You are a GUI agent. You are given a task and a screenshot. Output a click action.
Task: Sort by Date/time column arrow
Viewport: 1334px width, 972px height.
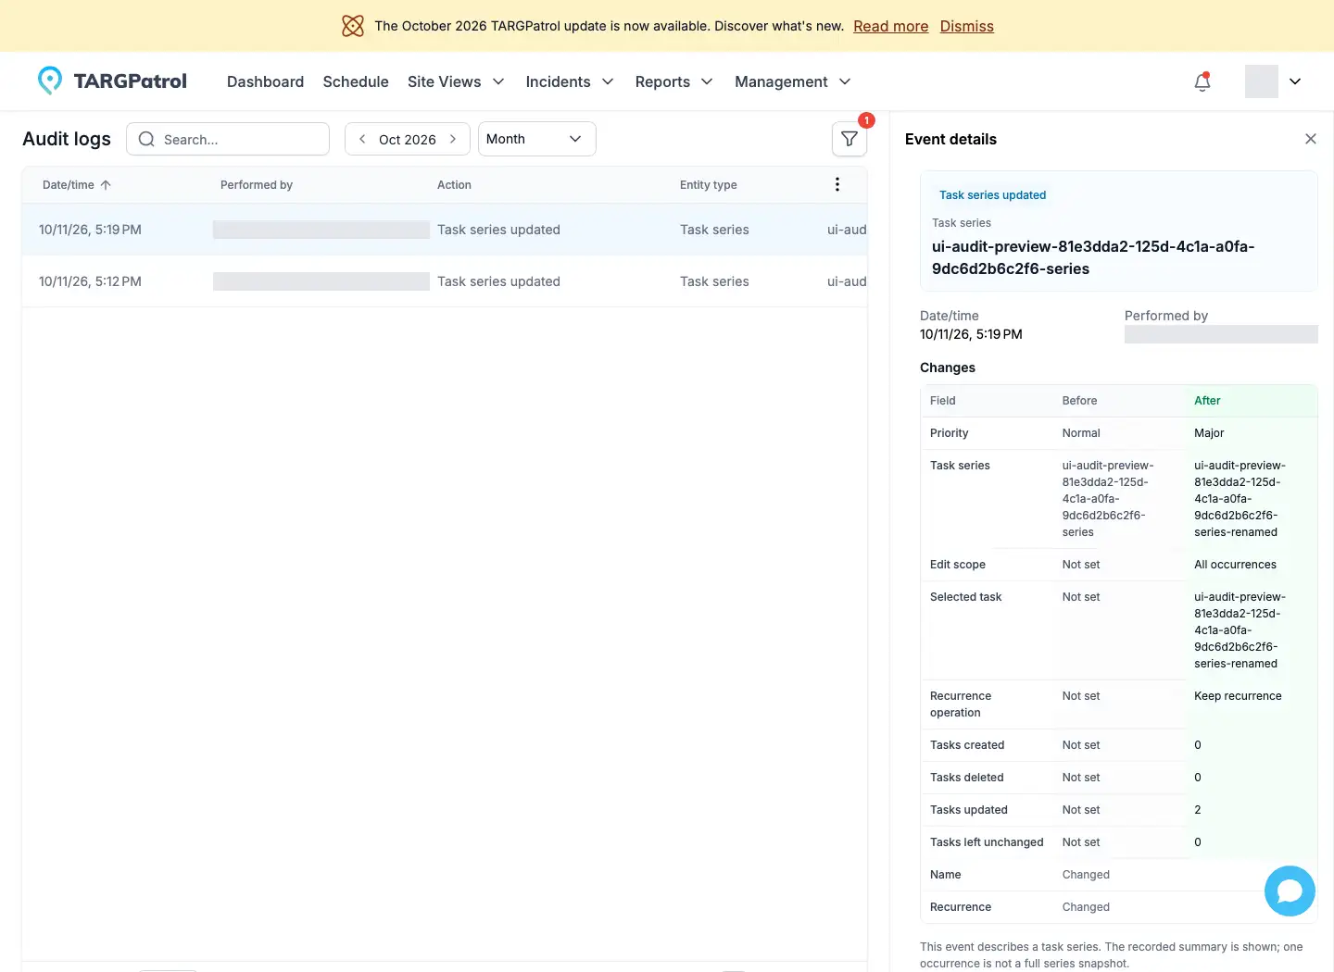point(106,185)
